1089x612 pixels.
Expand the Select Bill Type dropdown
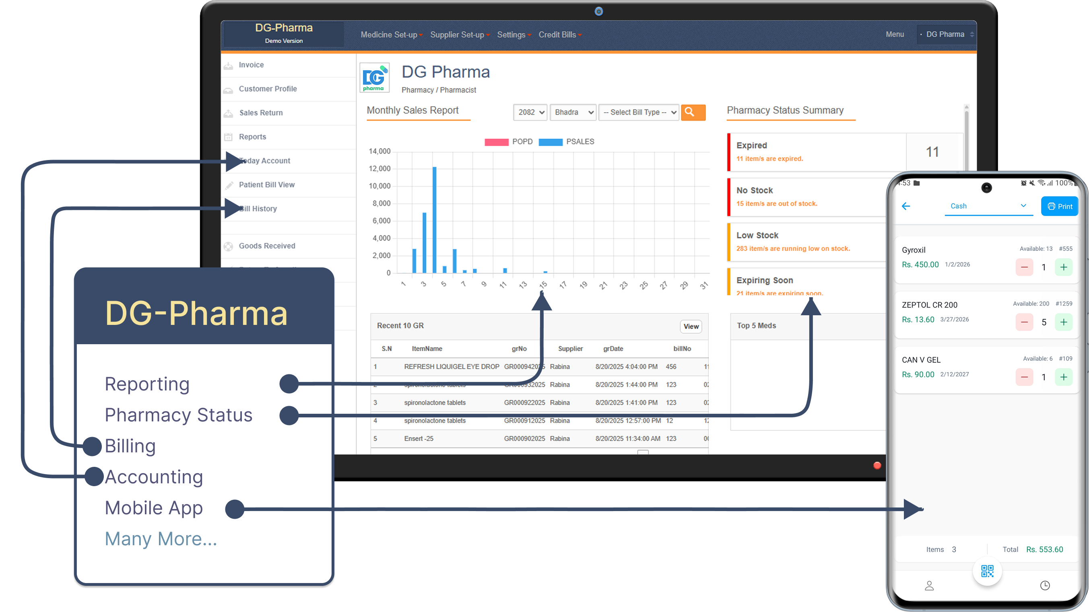point(638,112)
